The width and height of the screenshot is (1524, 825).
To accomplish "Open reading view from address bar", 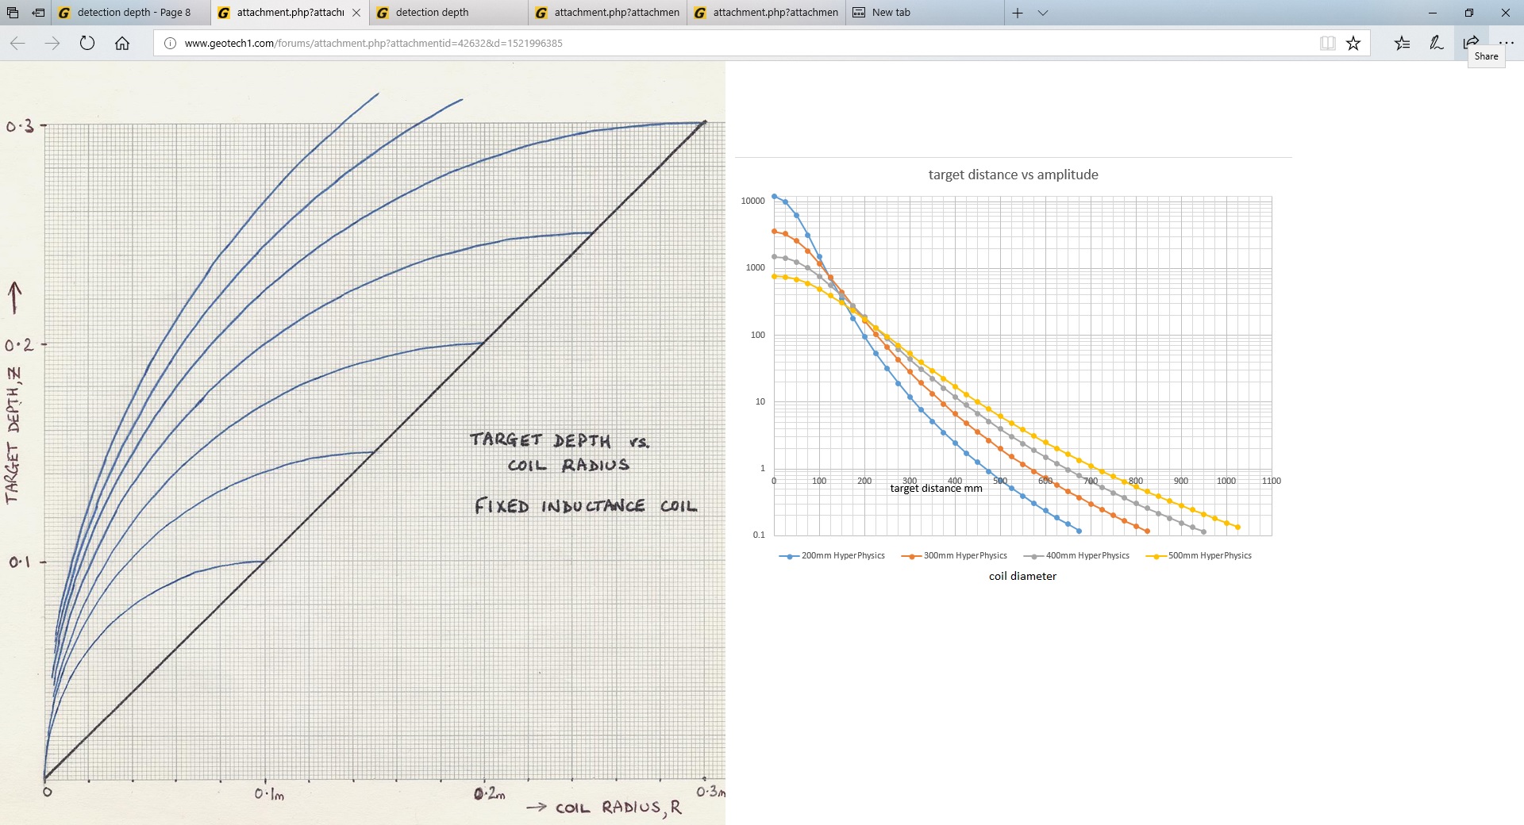I will 1327,44.
